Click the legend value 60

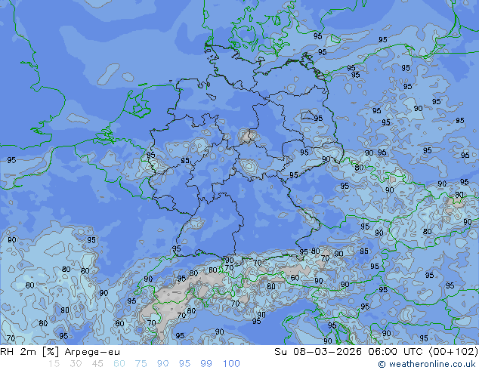click(x=119, y=364)
